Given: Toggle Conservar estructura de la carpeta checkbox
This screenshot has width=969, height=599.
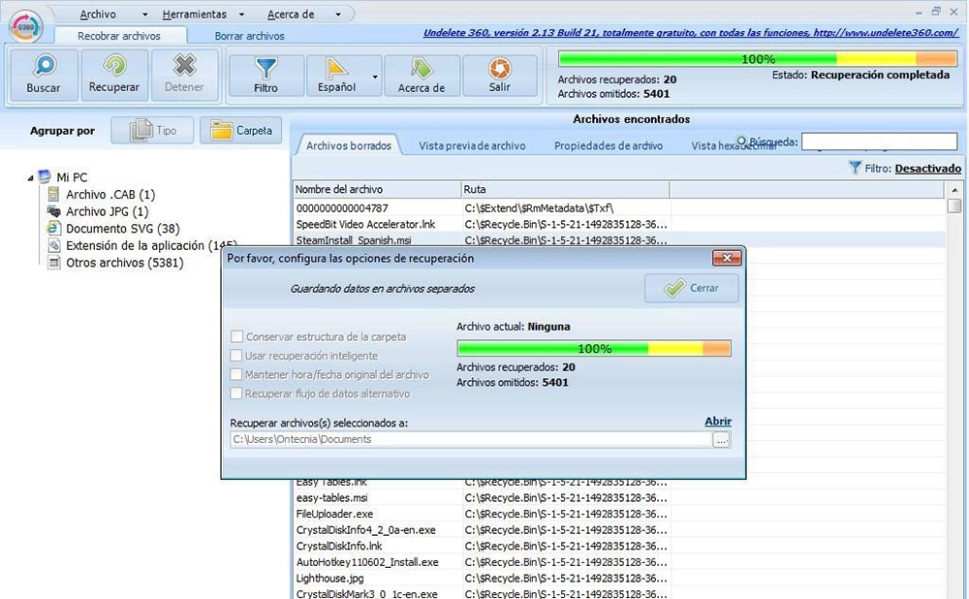Looking at the screenshot, I should (x=237, y=337).
